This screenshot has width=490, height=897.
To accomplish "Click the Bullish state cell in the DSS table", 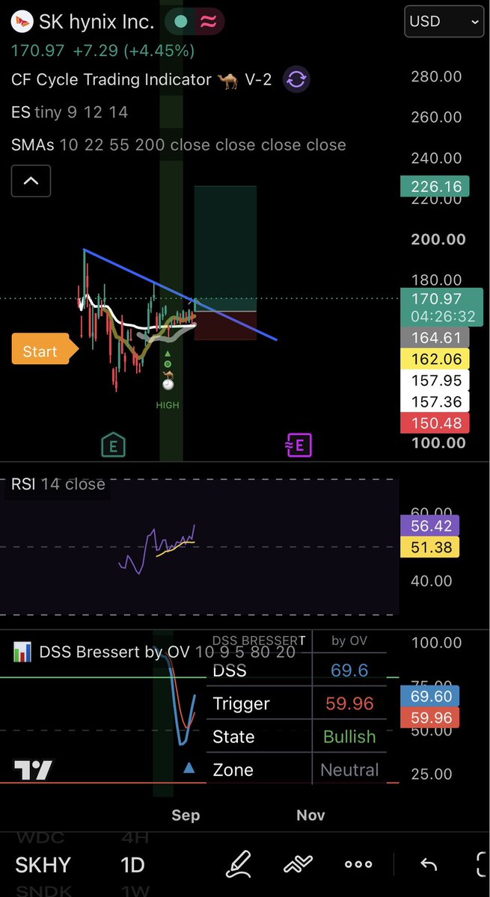I will (349, 736).
